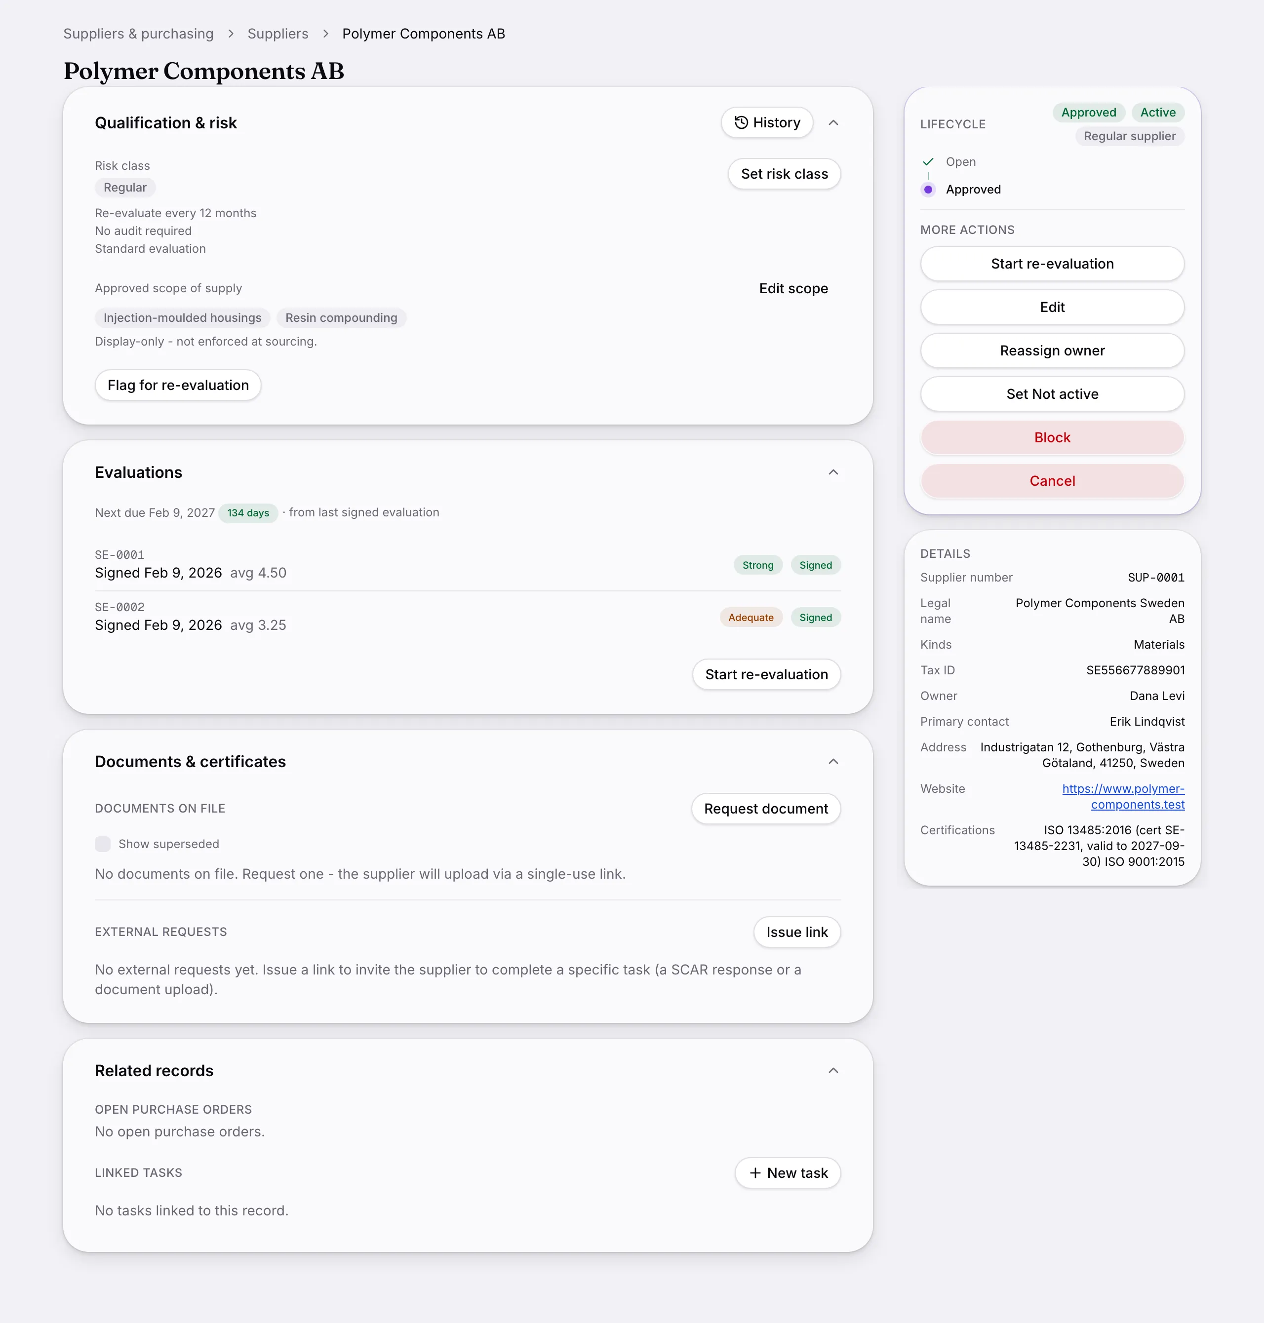Click the red Cancel button
This screenshot has height=1323, width=1264.
[x=1052, y=481]
